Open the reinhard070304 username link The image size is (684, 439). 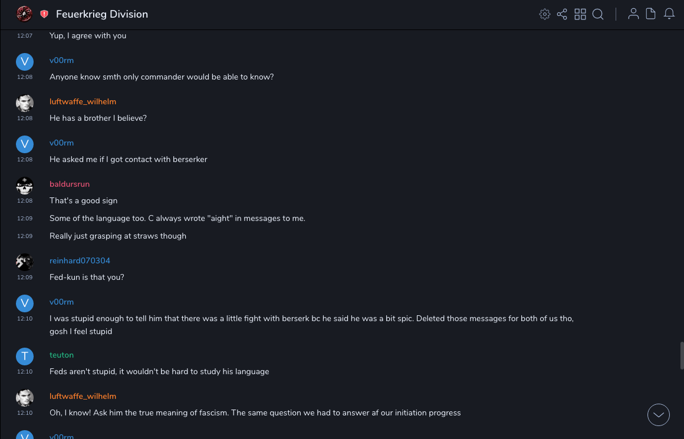(80, 260)
